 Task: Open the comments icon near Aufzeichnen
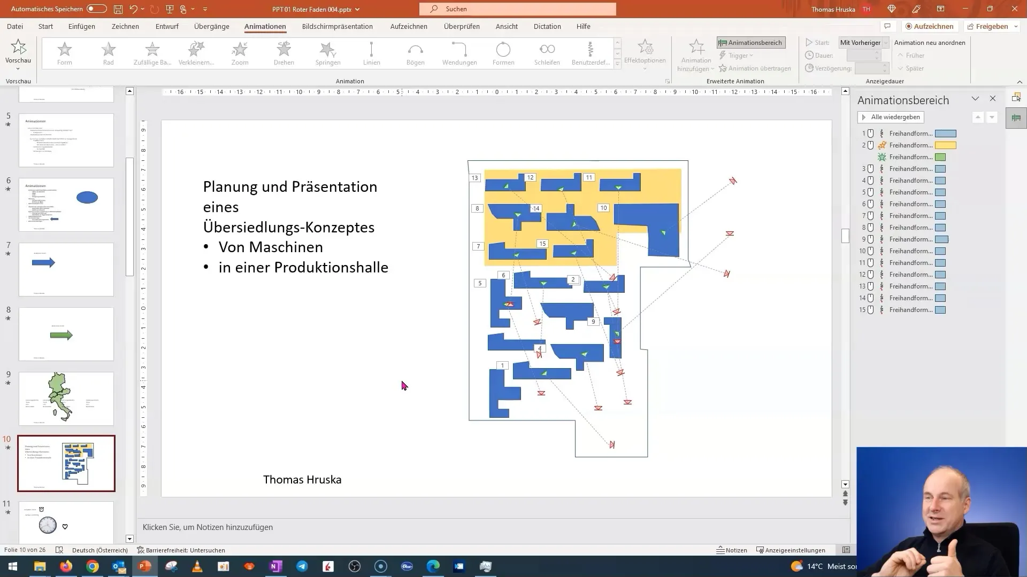[887, 26]
